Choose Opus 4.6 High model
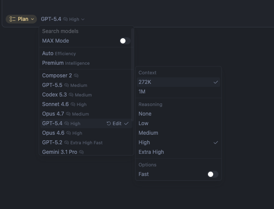This screenshot has height=209, width=274. tap(86, 133)
